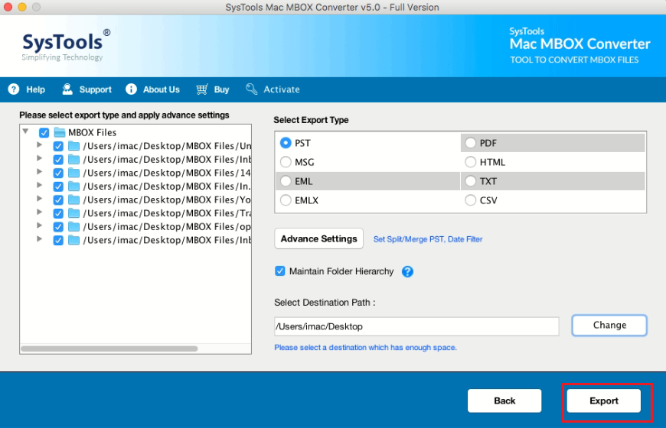
Task: Open Help via the question mark icon
Action: point(14,89)
